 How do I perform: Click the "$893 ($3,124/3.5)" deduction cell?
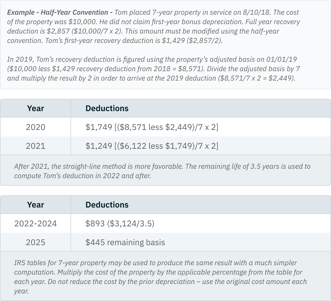tap(120, 224)
